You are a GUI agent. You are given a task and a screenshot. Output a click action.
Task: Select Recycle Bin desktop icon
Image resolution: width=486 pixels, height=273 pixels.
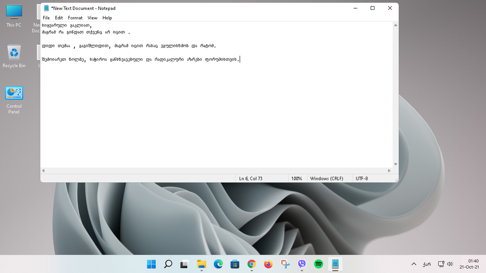click(x=14, y=56)
